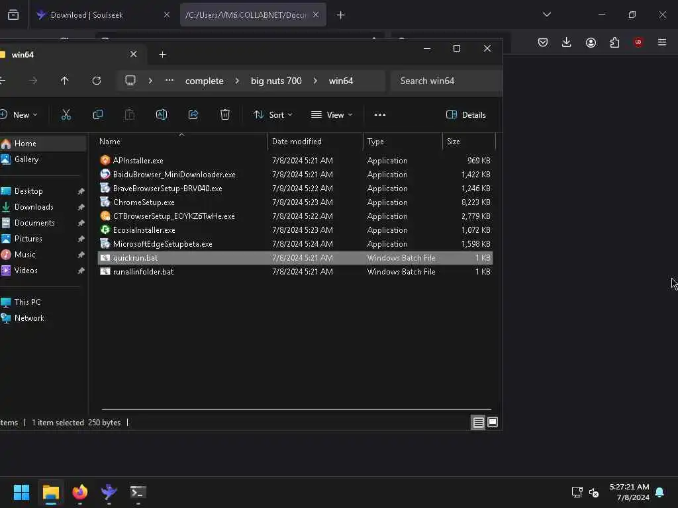Click Firefox recent browsing view icon
This screenshot has height=508, width=678.
point(13,15)
